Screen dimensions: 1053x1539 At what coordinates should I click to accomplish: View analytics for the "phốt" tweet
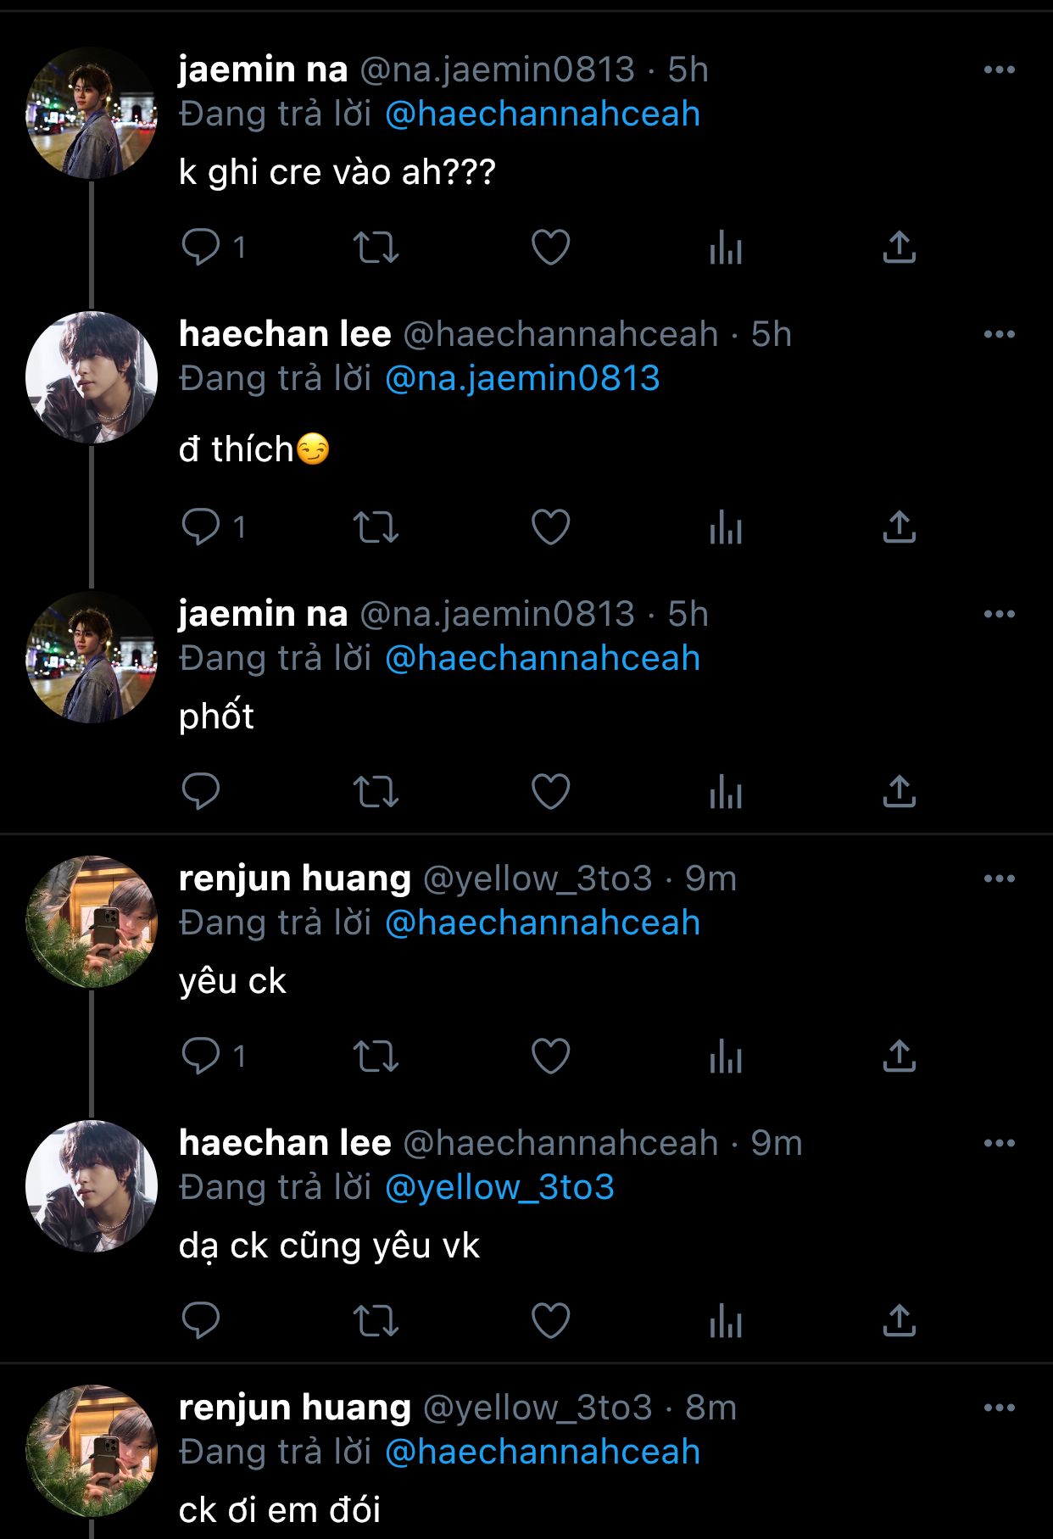click(x=726, y=792)
